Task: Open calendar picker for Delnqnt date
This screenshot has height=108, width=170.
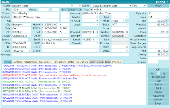Action: (x=97, y=36)
